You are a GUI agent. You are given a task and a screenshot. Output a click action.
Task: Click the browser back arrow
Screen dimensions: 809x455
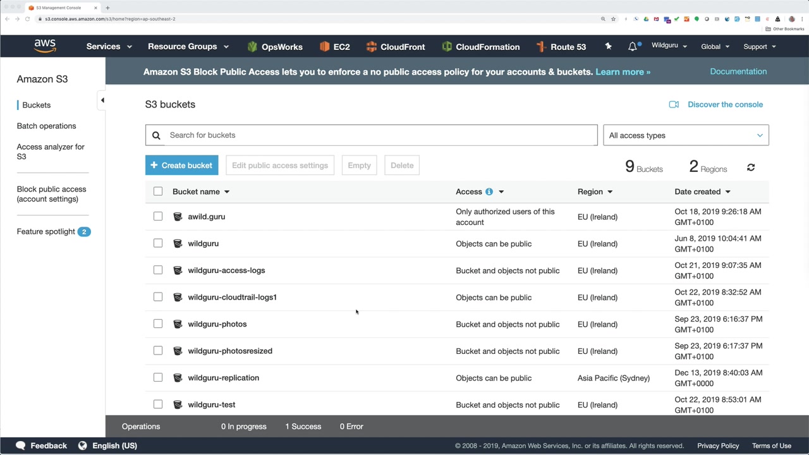(7, 19)
